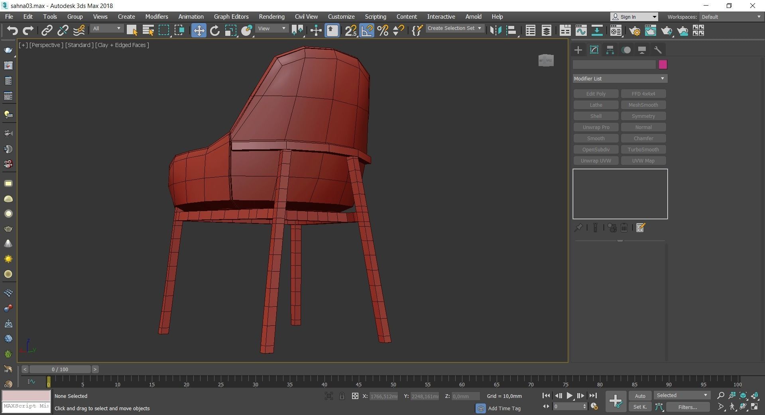The height and width of the screenshot is (415, 765).
Task: Expand the Sign In dropdown
Action: coord(634,17)
